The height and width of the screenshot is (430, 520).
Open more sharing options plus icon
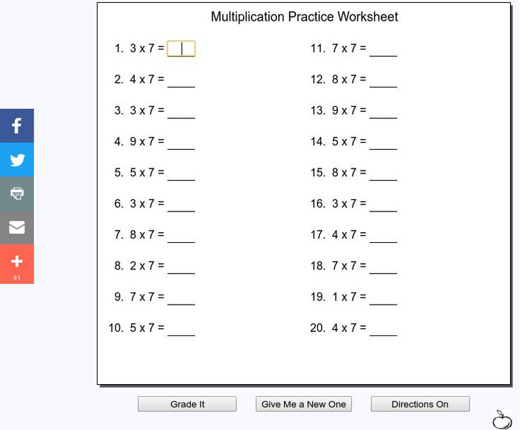[17, 263]
